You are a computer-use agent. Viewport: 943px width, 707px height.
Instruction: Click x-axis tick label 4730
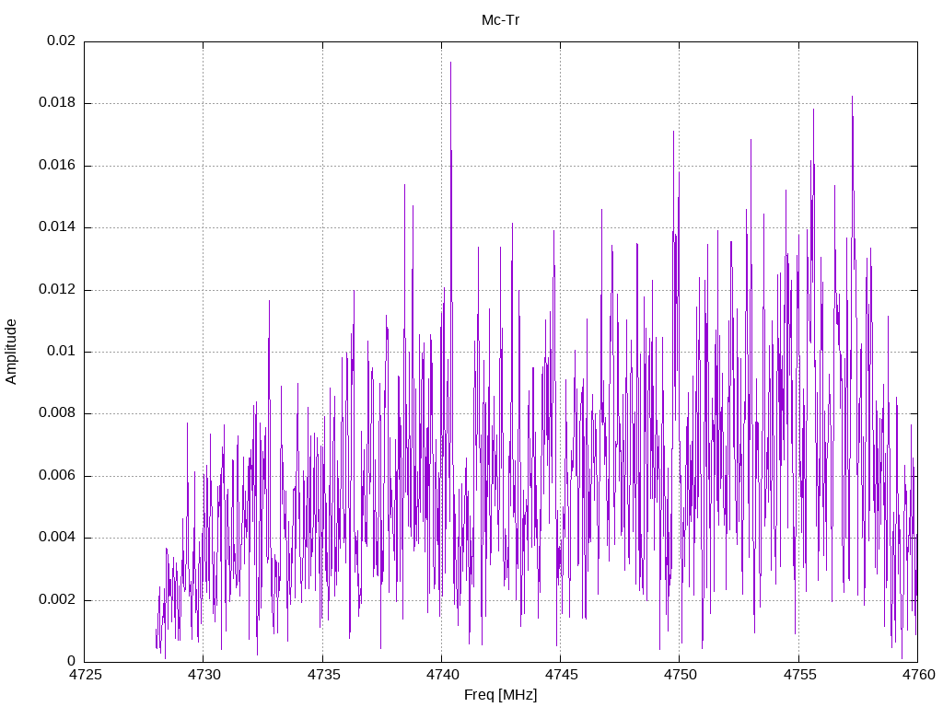204,675
